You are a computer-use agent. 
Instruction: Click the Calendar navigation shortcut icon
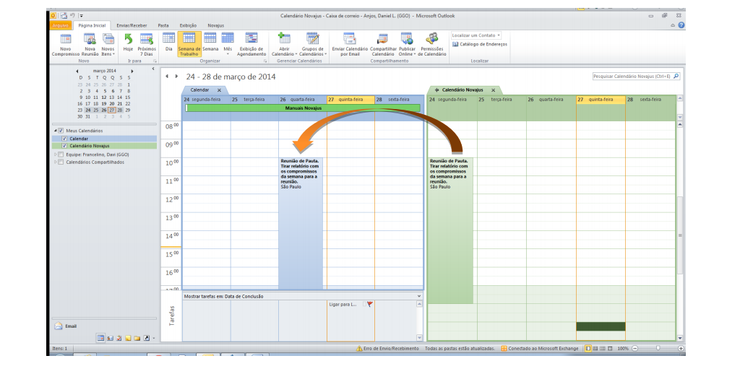(x=100, y=338)
